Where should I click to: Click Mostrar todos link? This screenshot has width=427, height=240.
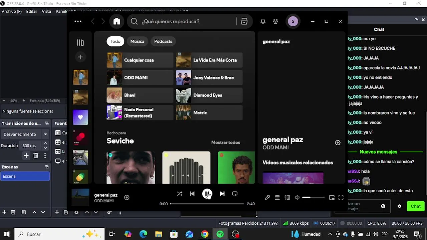tap(226, 143)
